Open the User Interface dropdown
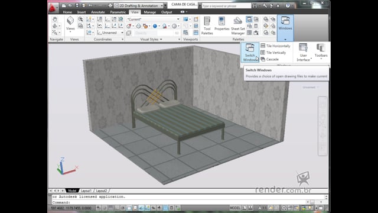 pos(303,53)
